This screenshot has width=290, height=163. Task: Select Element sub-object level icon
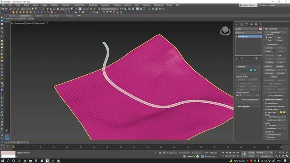coord(255,70)
